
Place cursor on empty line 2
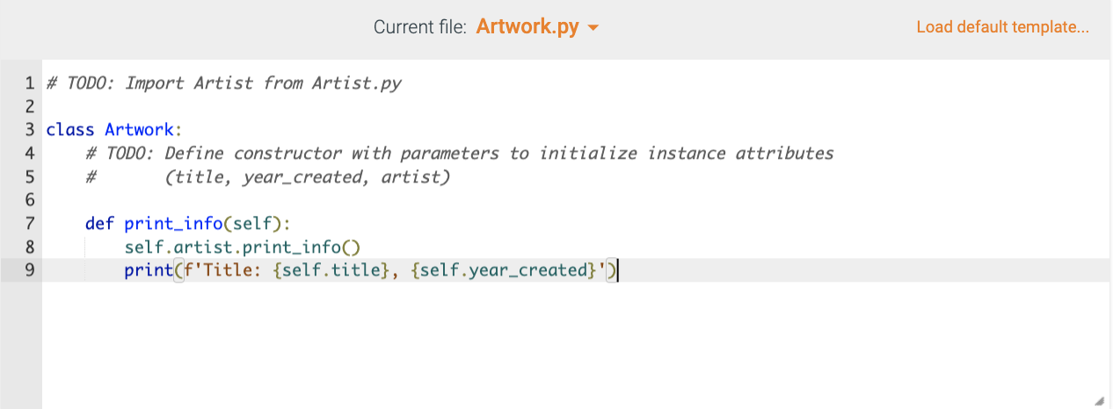pyautogui.click(x=576, y=107)
